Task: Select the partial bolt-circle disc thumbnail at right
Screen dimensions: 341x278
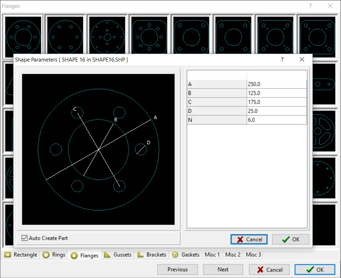Action: coord(324,178)
